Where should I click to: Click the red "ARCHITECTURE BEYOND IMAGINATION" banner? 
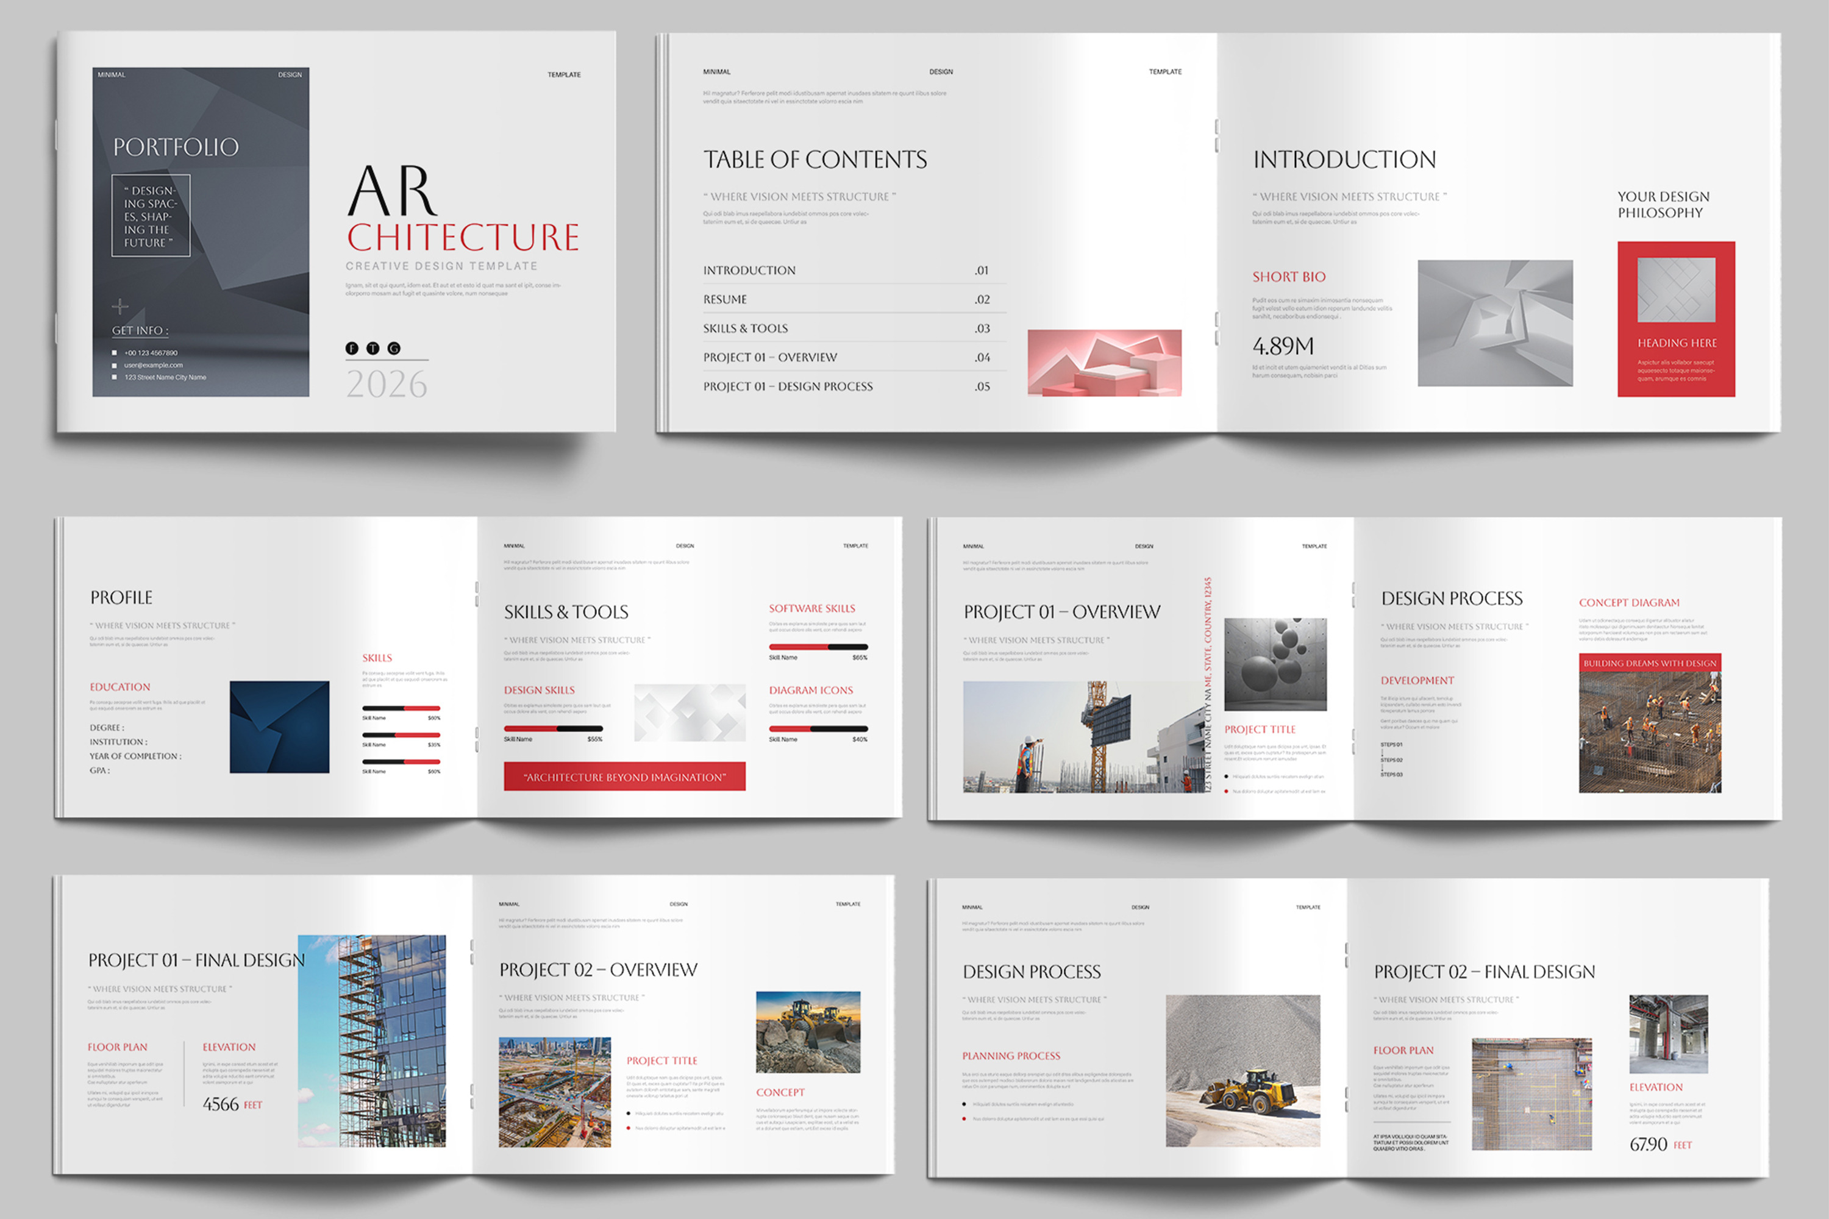click(x=624, y=777)
